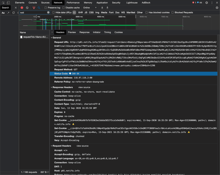Viewport: 220px width, 175px height.
Task: Open the Preview tab of request
Action: (72, 32)
